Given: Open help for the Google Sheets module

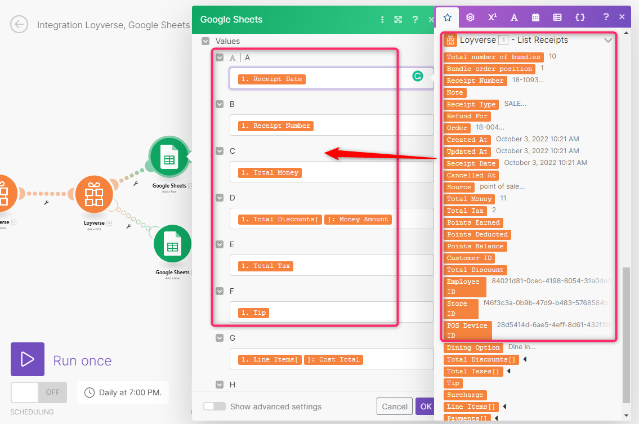Looking at the screenshot, I should point(415,20).
